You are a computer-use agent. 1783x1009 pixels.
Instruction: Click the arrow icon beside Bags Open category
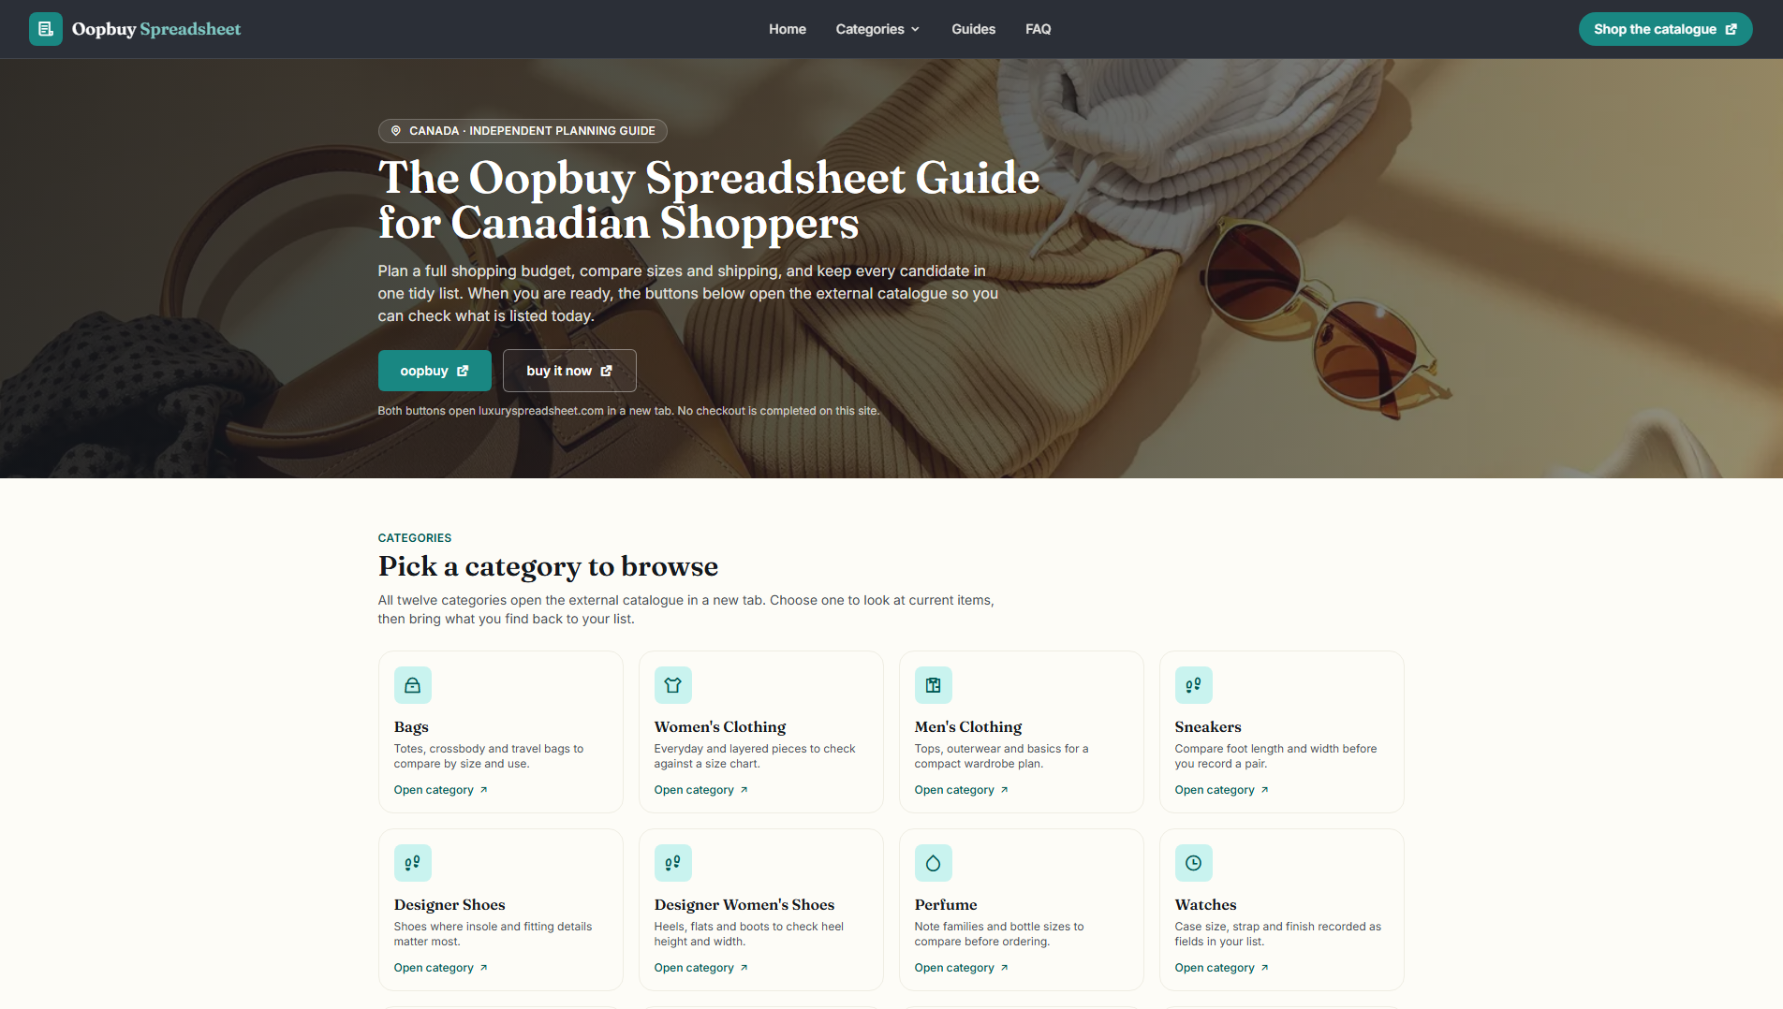[x=484, y=790]
